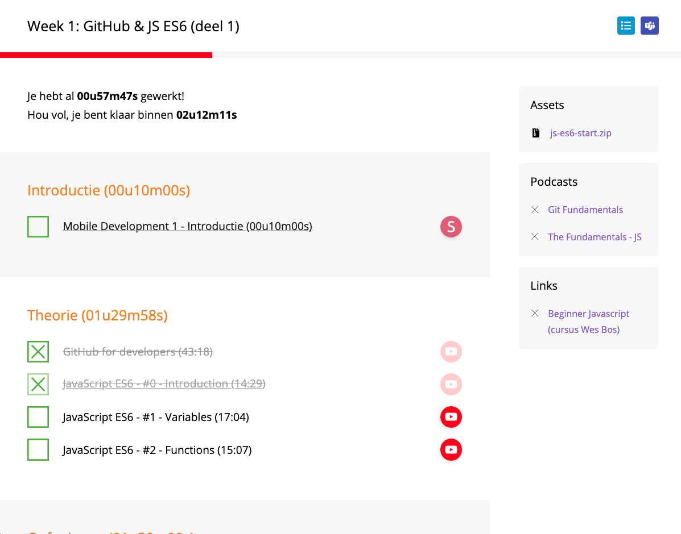Open the Git Fundamentals podcast link

[585, 210]
